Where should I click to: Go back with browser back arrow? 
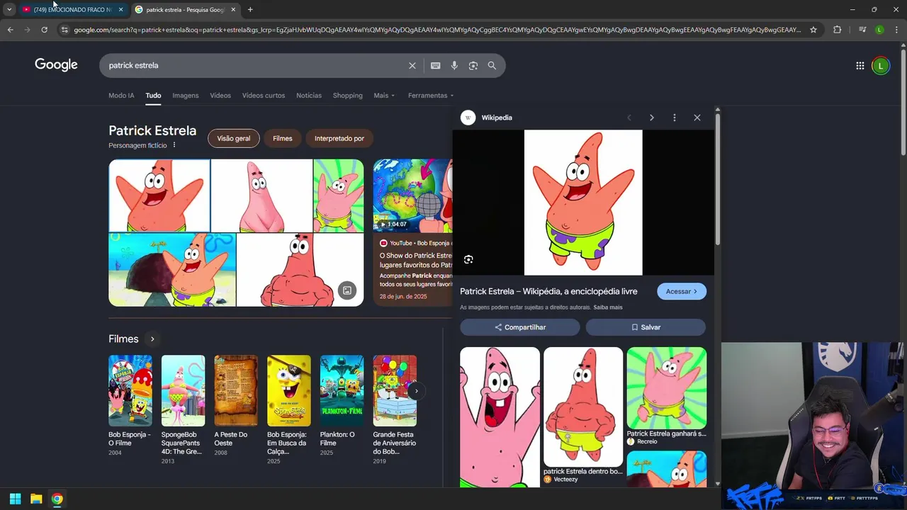coord(10,30)
